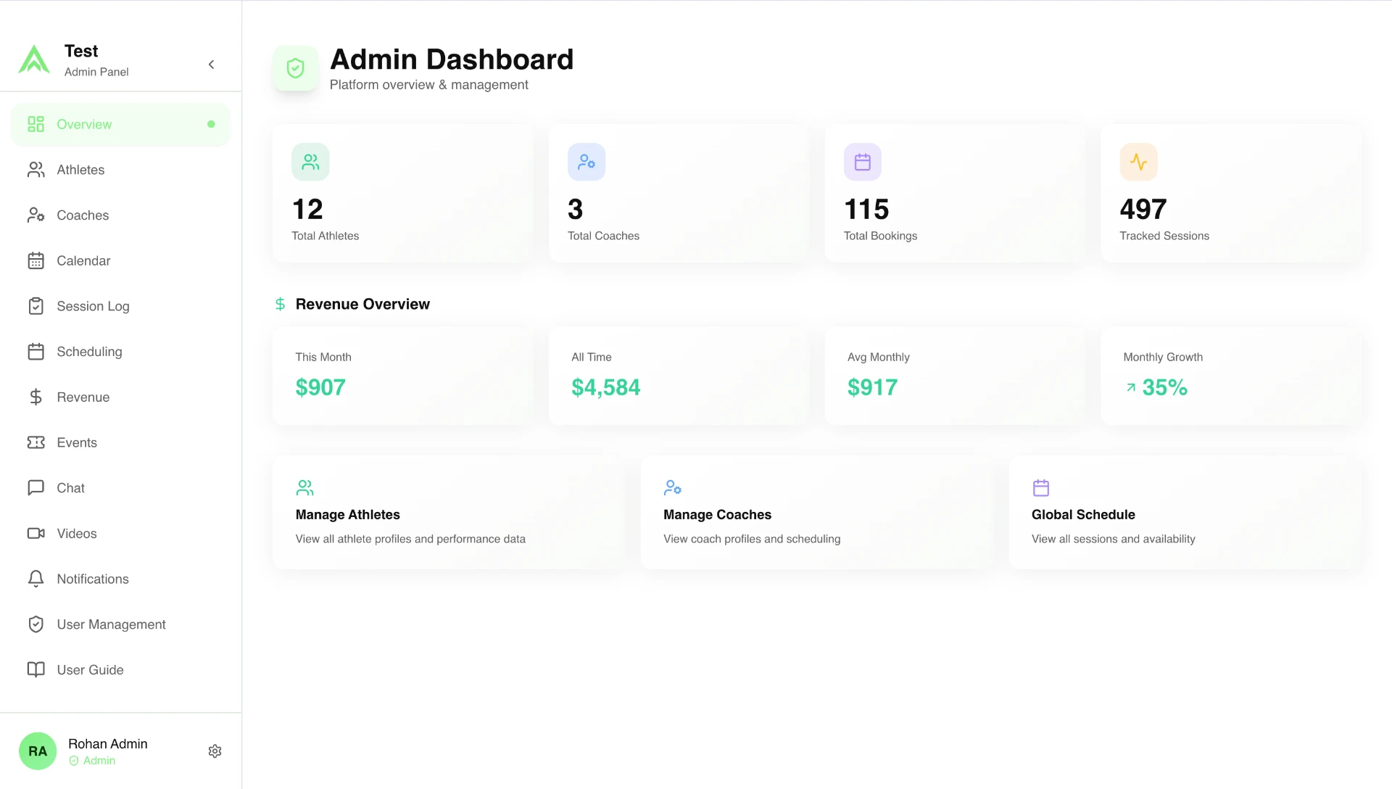Click the Scheduling calendar icon in sidebar
The width and height of the screenshot is (1392, 789).
pyautogui.click(x=36, y=352)
